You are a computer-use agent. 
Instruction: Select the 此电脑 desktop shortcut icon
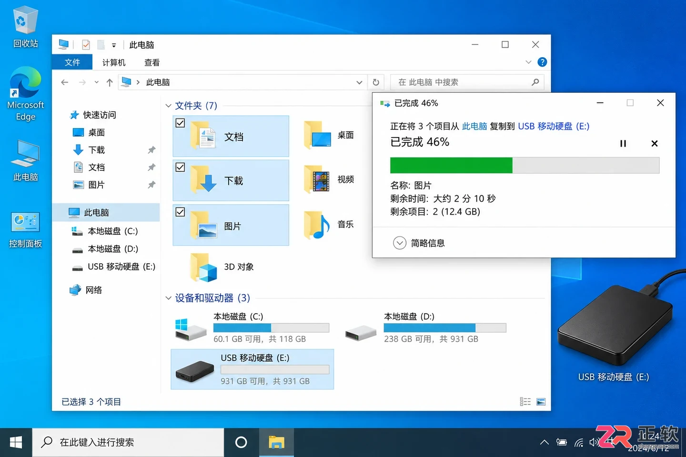(x=25, y=160)
